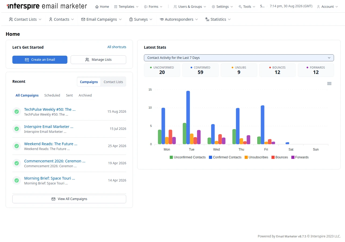Click green check icon beside Weekend Reads campaign
345x242 pixels.
click(17, 146)
